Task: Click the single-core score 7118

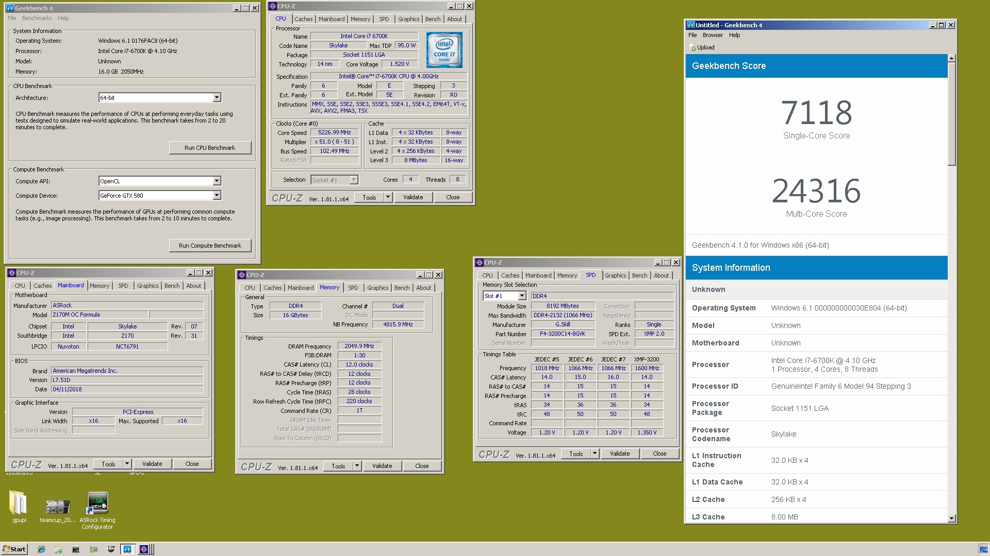Action: [816, 113]
